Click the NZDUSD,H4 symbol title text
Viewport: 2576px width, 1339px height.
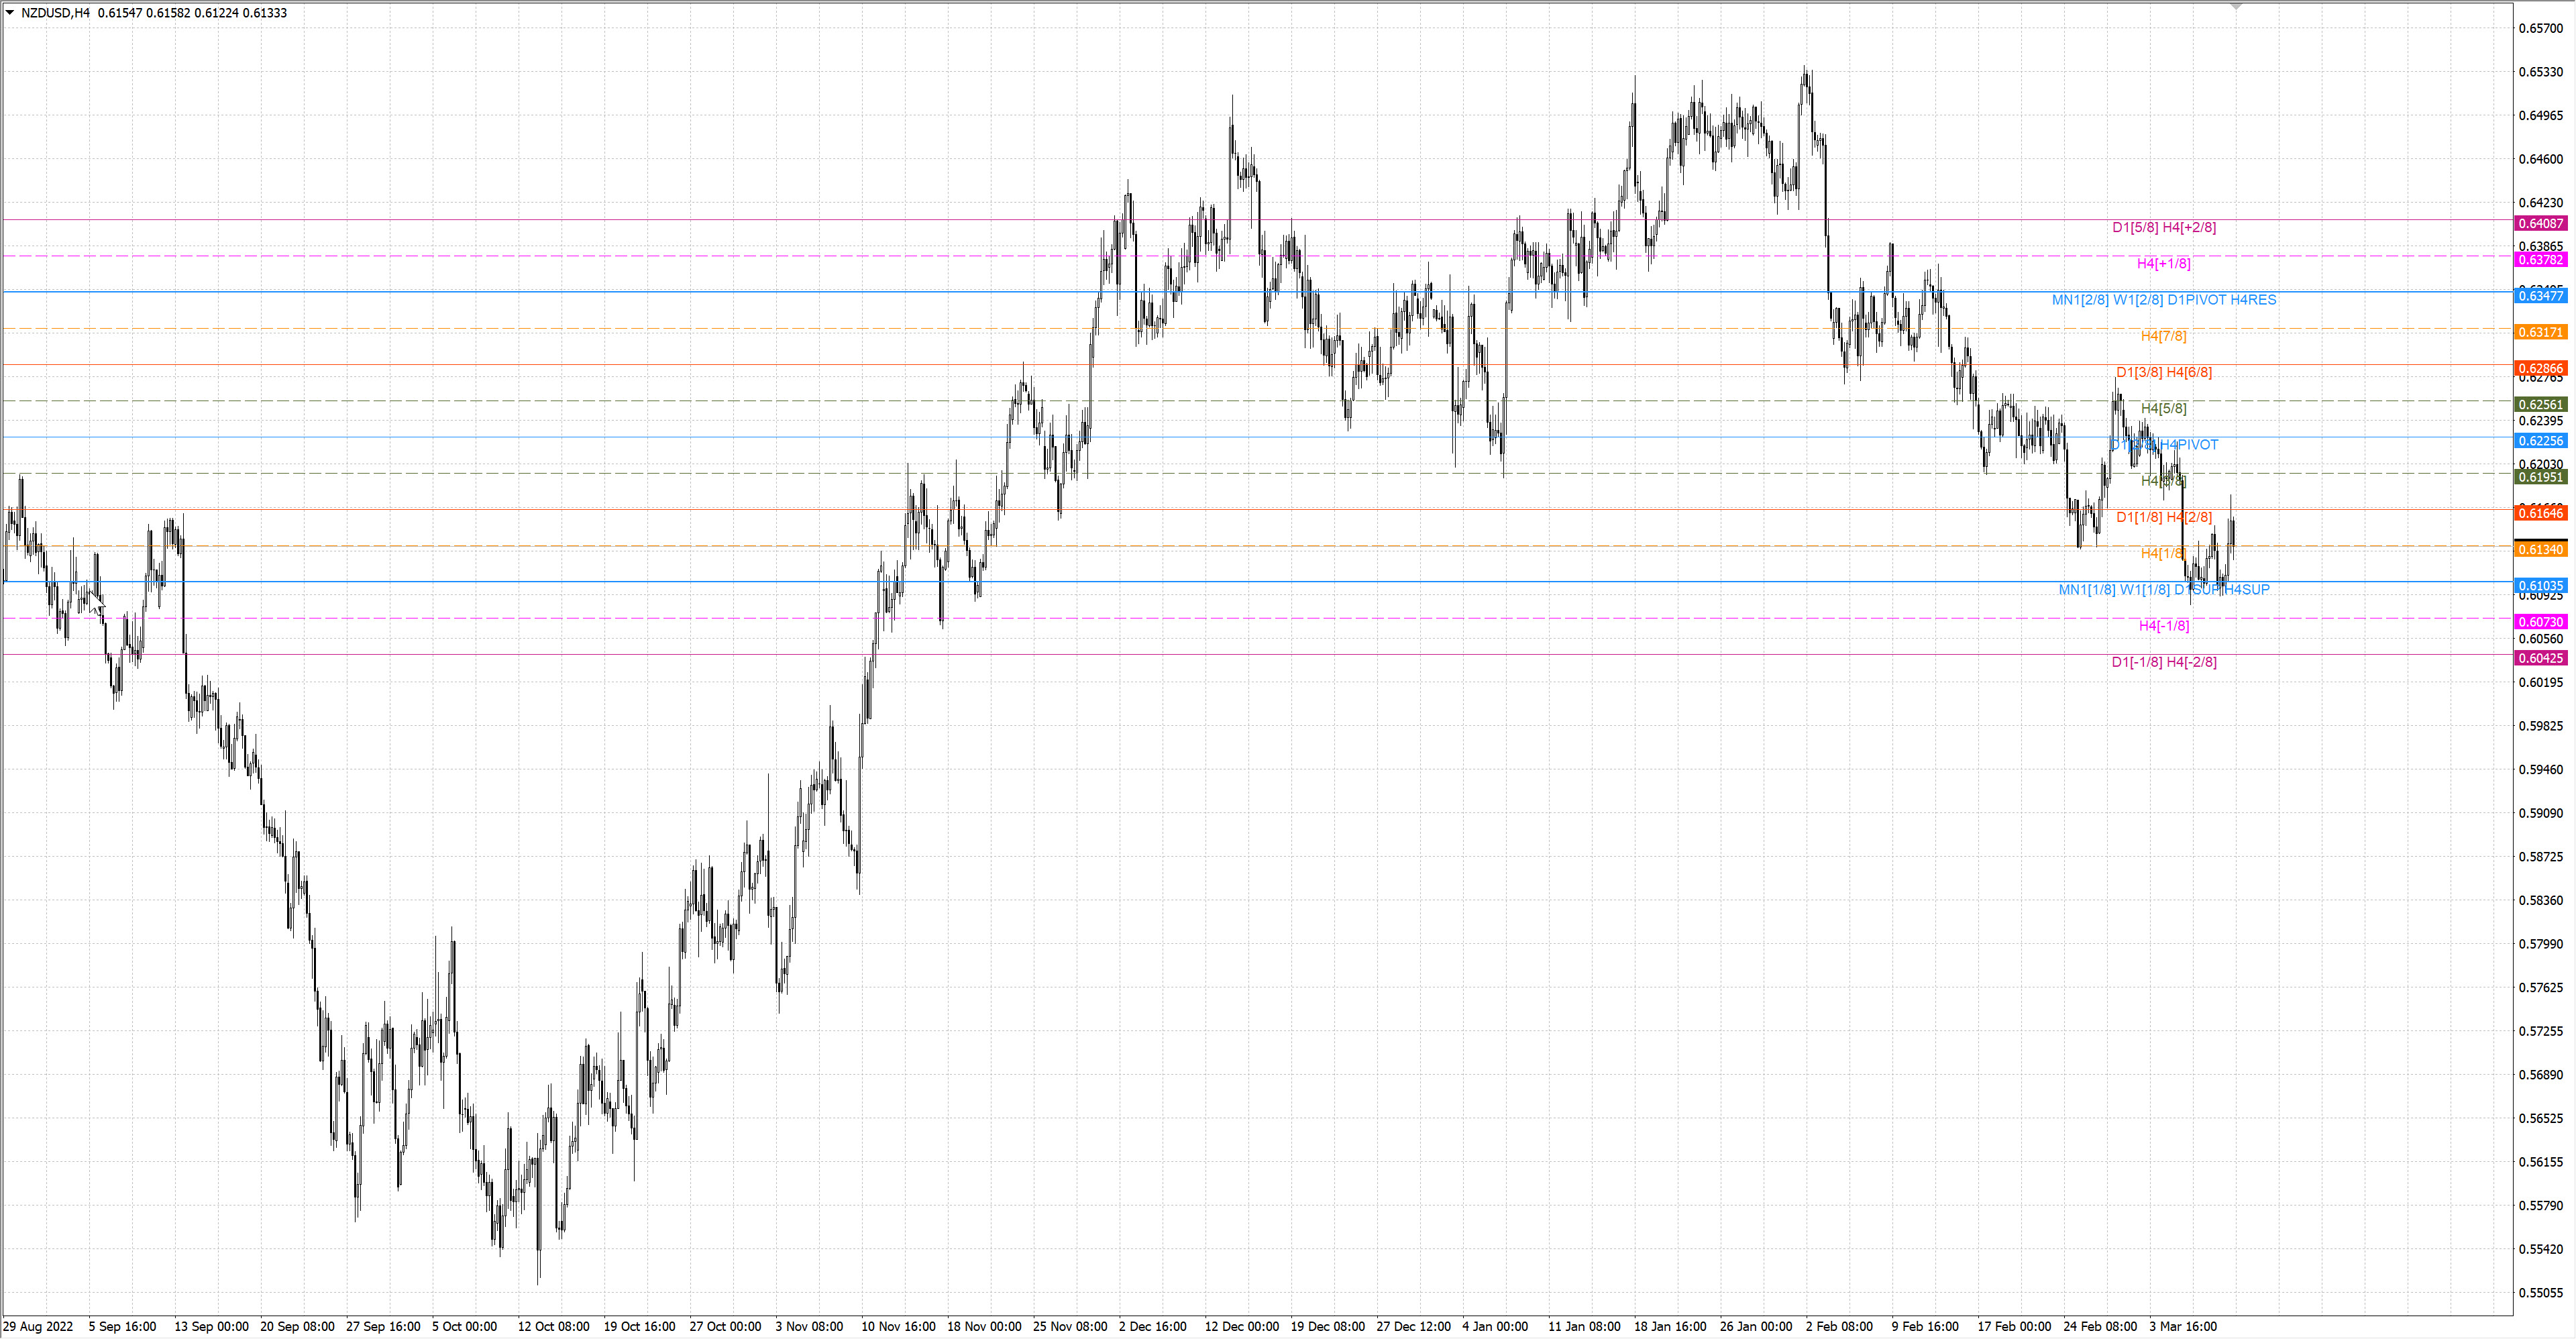click(55, 13)
